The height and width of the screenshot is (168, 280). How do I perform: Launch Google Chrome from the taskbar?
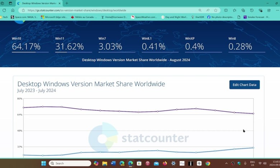pos(208,163)
